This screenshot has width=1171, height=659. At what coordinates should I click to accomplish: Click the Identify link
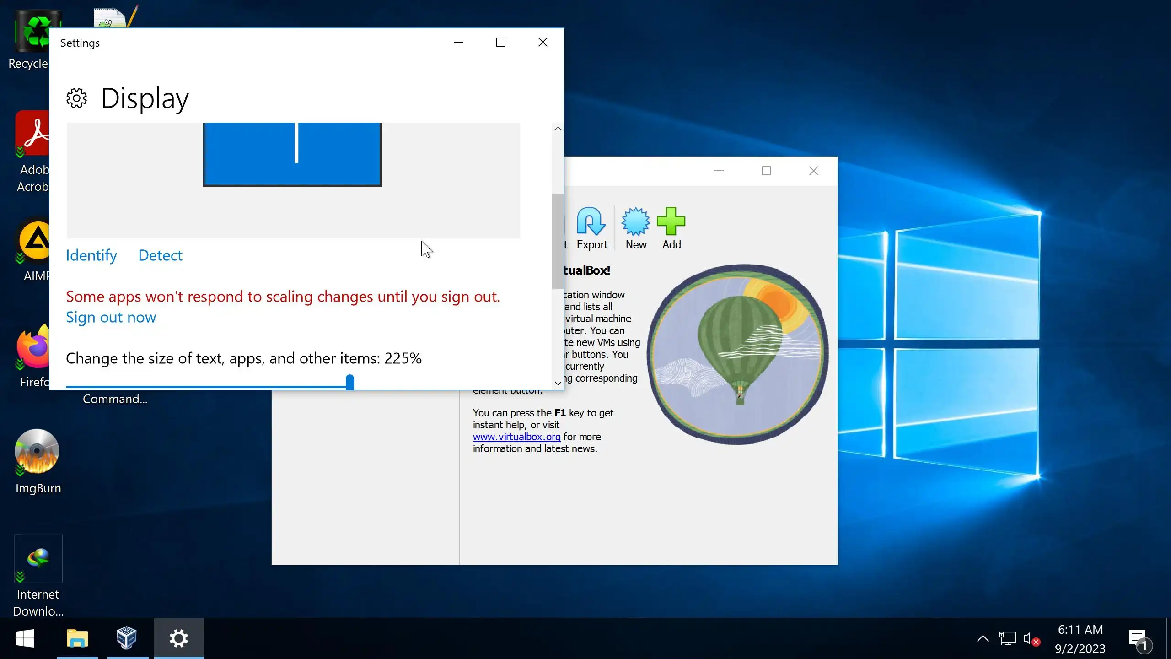pyautogui.click(x=91, y=255)
